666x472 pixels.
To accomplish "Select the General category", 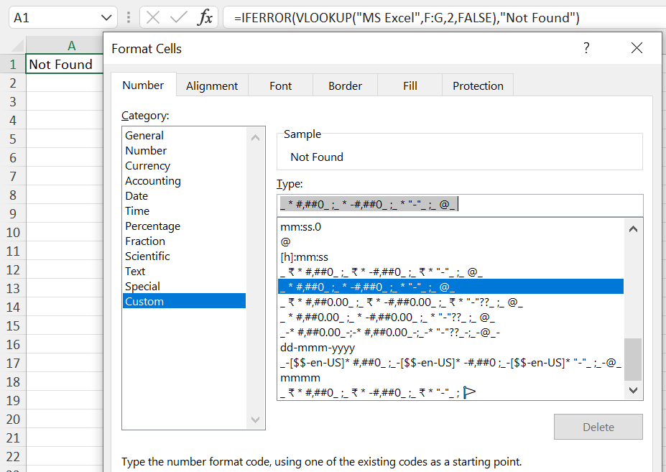I will point(184,135).
